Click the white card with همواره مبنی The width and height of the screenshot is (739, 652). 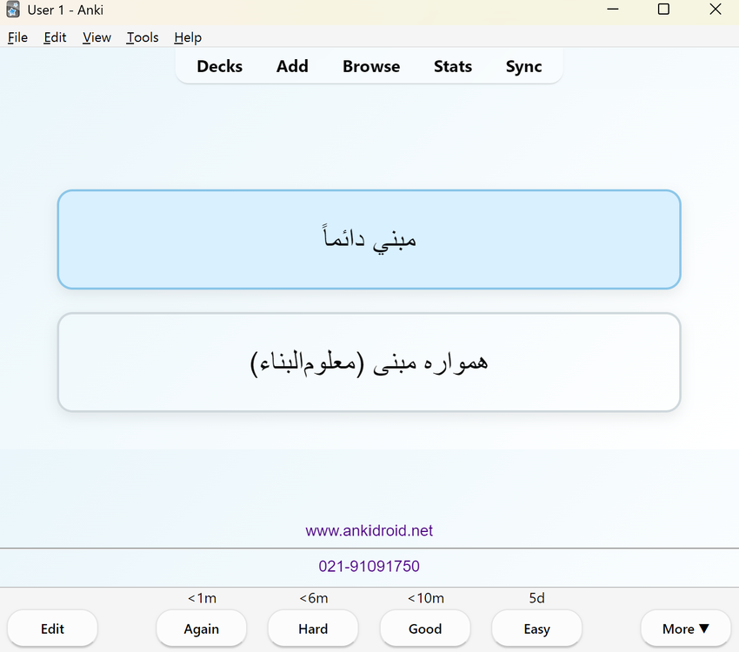click(369, 362)
